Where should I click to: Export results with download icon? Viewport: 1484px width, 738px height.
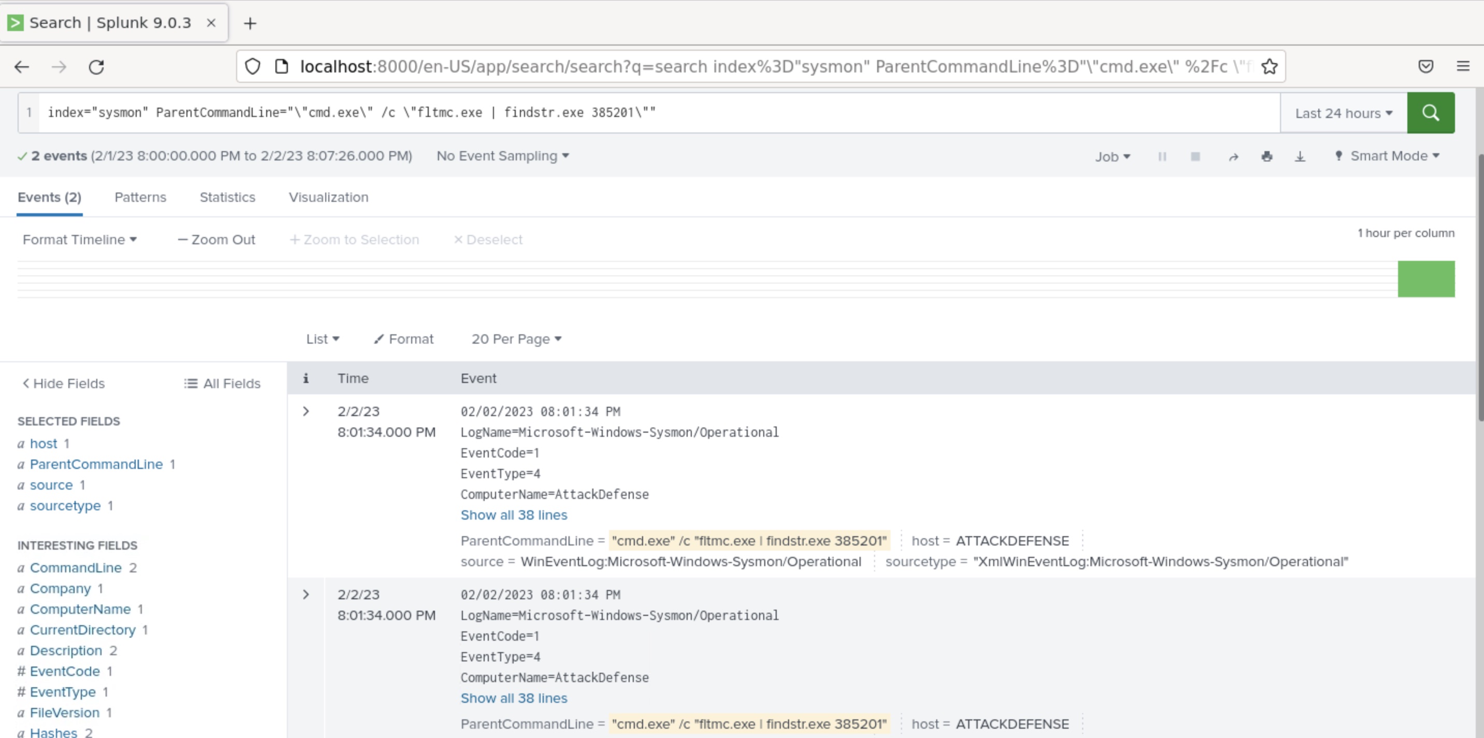(x=1300, y=157)
